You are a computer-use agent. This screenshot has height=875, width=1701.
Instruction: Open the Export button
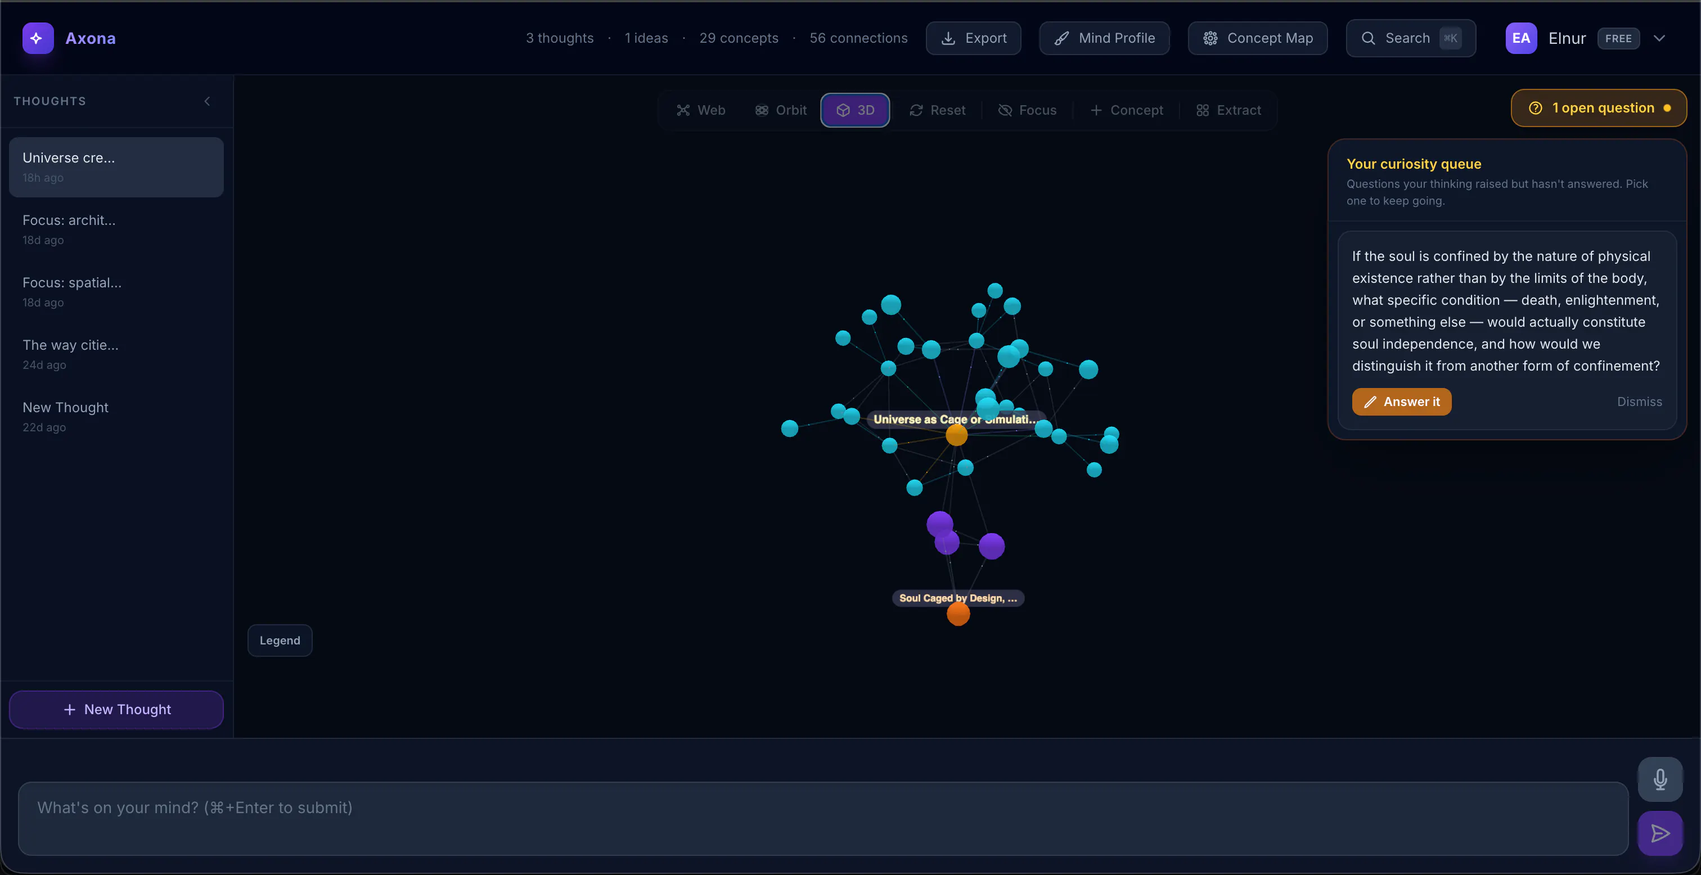973,38
